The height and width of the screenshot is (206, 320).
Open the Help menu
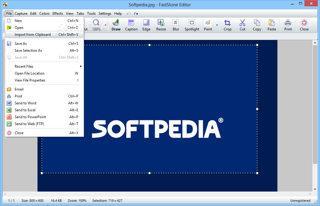click(118, 14)
